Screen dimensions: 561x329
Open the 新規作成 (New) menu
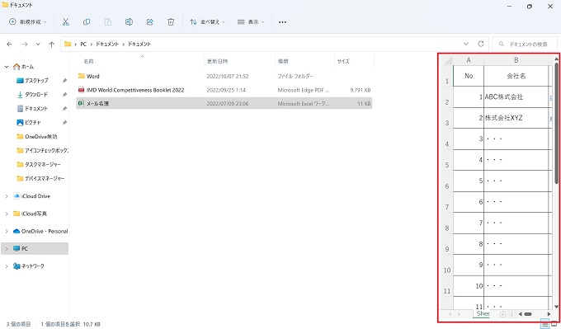click(27, 21)
